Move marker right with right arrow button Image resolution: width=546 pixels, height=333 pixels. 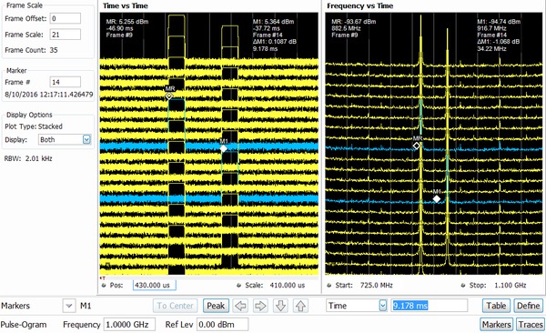pos(260,306)
